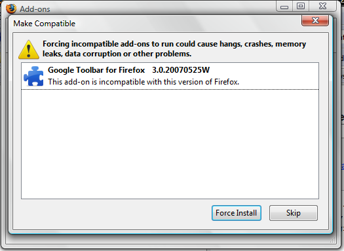Click the empty area of the add-on list
This screenshot has width=344, height=251.
(x=170, y=144)
